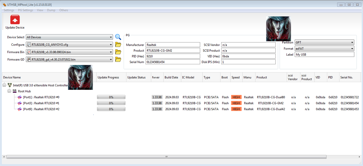Open the folder icon beside Firmware Bin

click(x=118, y=52)
